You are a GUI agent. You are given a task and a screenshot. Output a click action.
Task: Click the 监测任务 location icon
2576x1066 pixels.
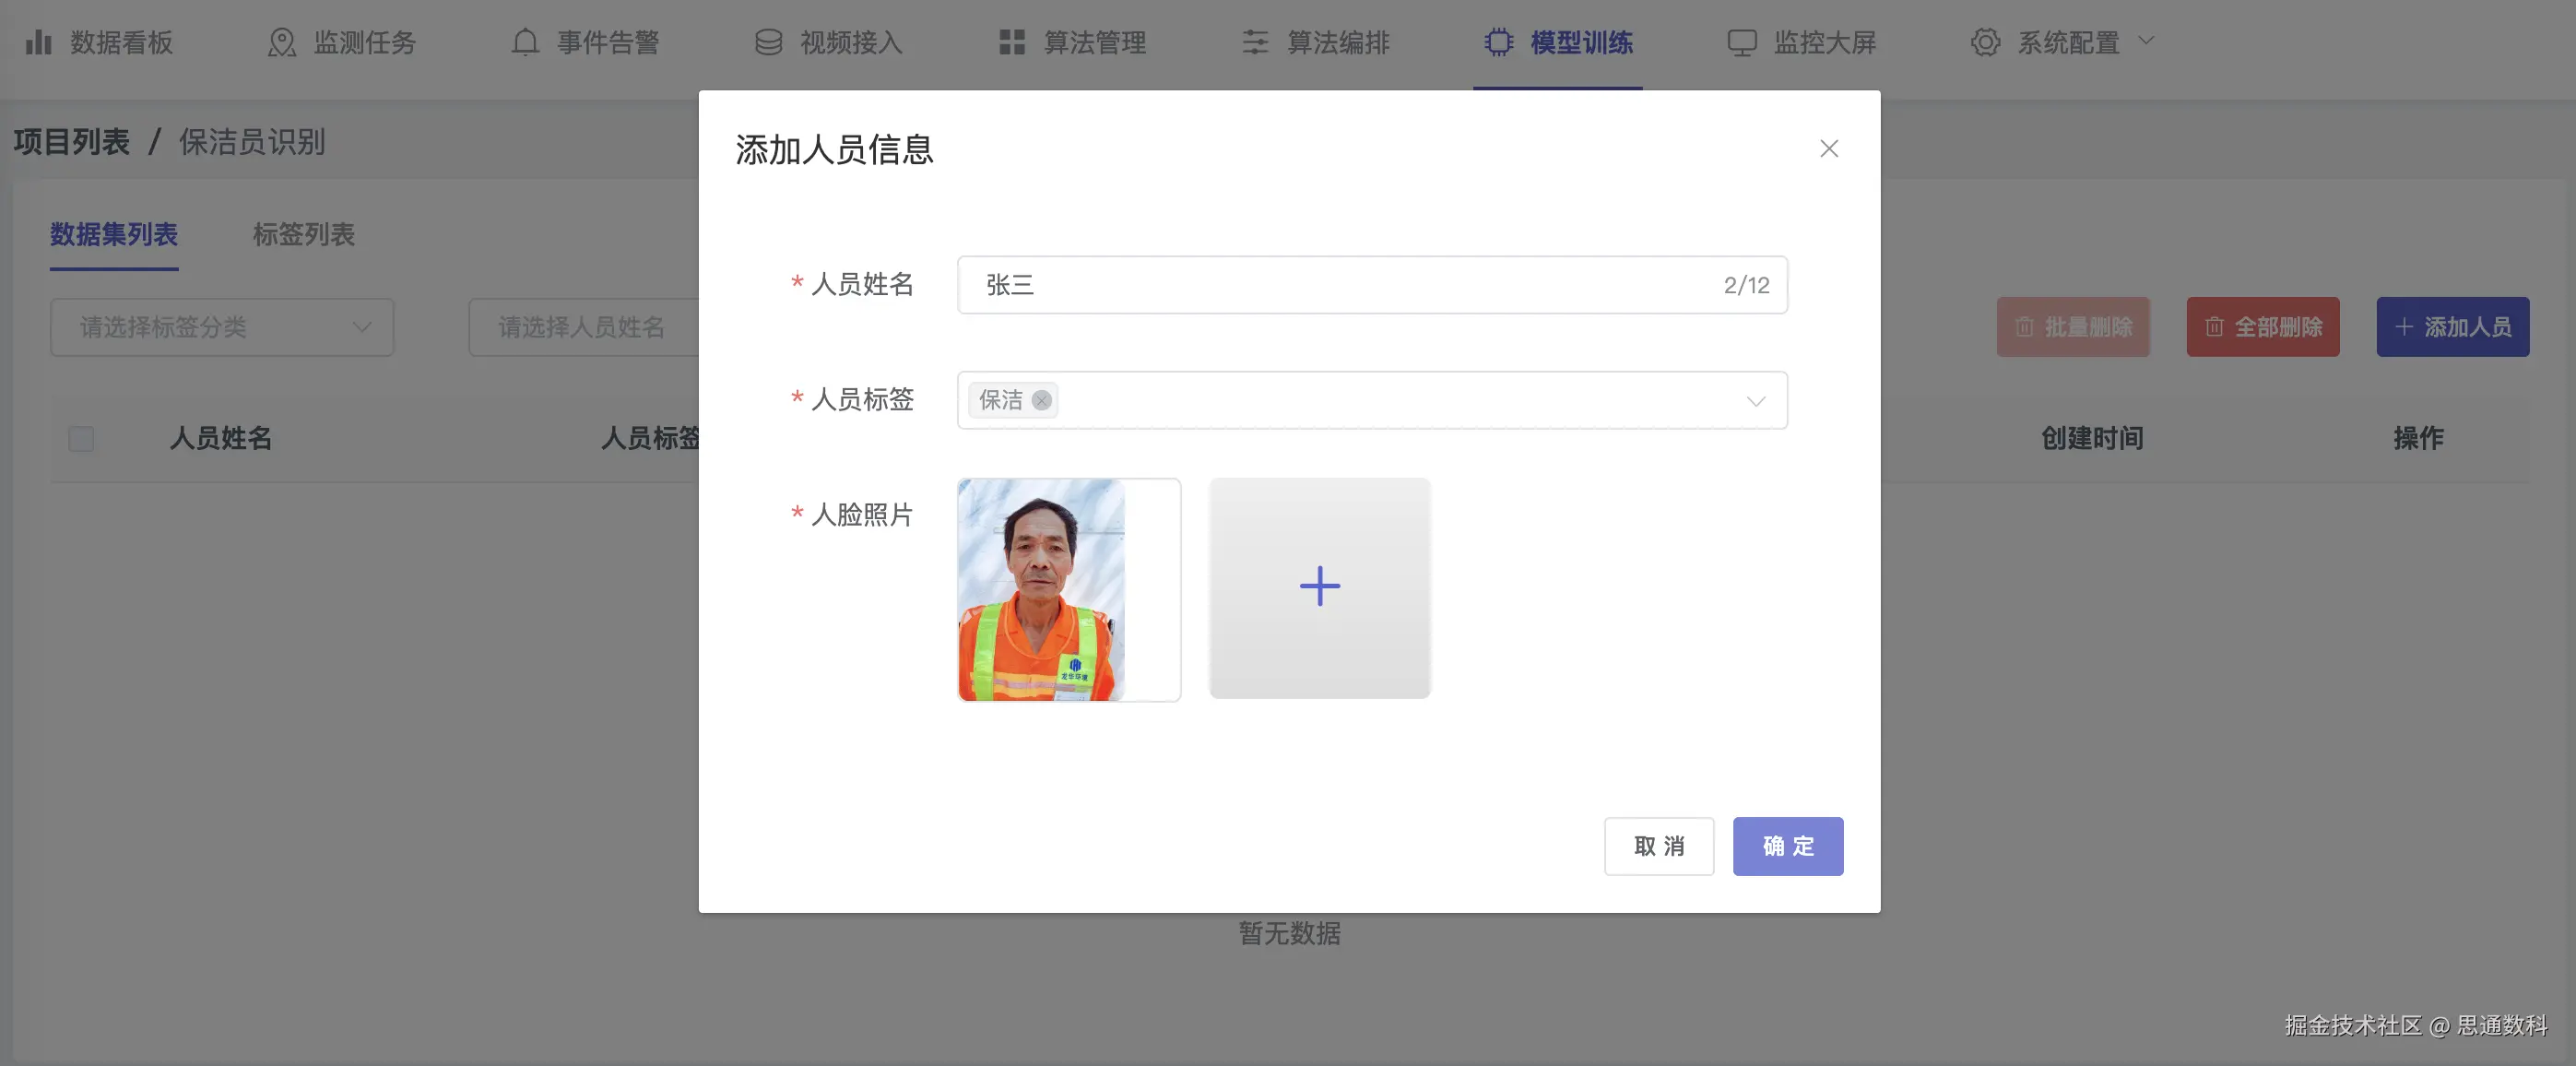pyautogui.click(x=282, y=42)
